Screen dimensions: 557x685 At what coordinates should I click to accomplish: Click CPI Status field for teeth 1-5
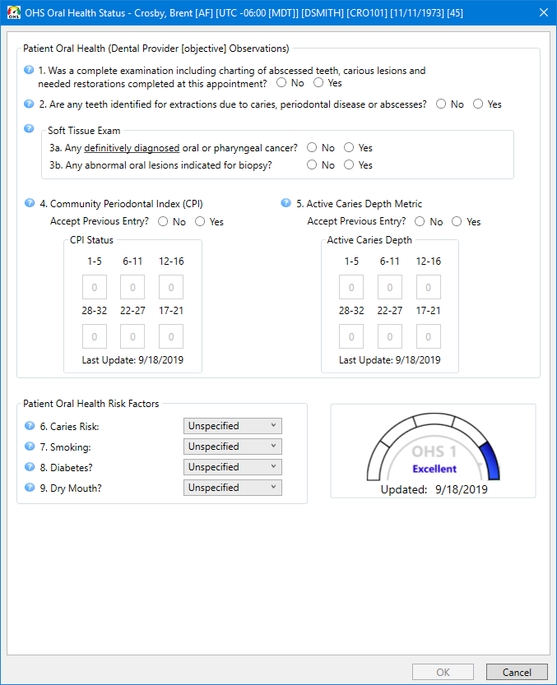(x=95, y=287)
